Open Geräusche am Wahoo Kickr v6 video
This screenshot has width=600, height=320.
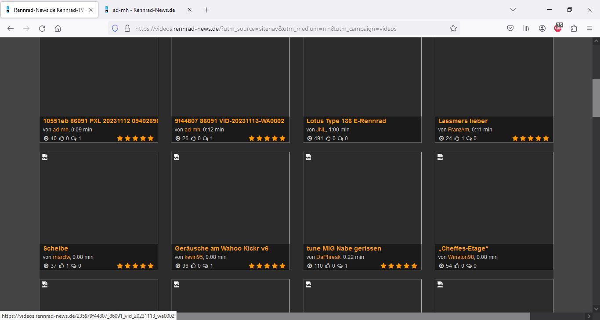(x=221, y=248)
